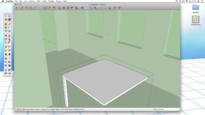This screenshot has width=205, height=115.
Task: Open the Camera menu
Action: point(32,1)
